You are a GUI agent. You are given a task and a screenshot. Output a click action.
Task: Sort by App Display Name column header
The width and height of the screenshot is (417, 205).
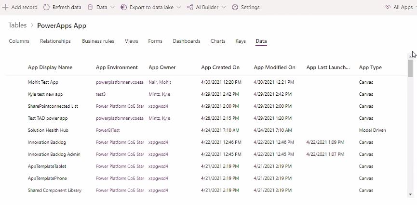click(50, 67)
